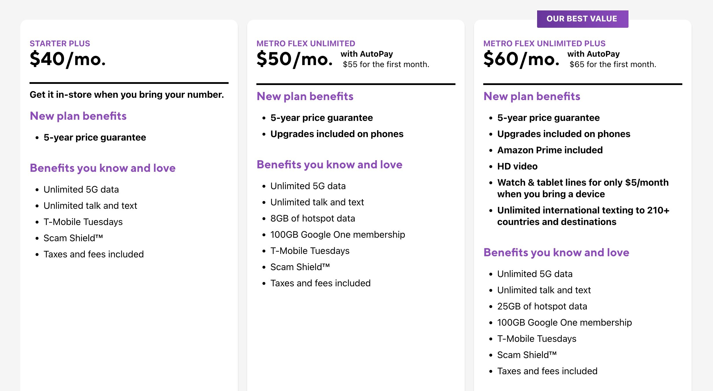Select "Amazon Prime included" benefit
The width and height of the screenshot is (713, 391).
550,150
